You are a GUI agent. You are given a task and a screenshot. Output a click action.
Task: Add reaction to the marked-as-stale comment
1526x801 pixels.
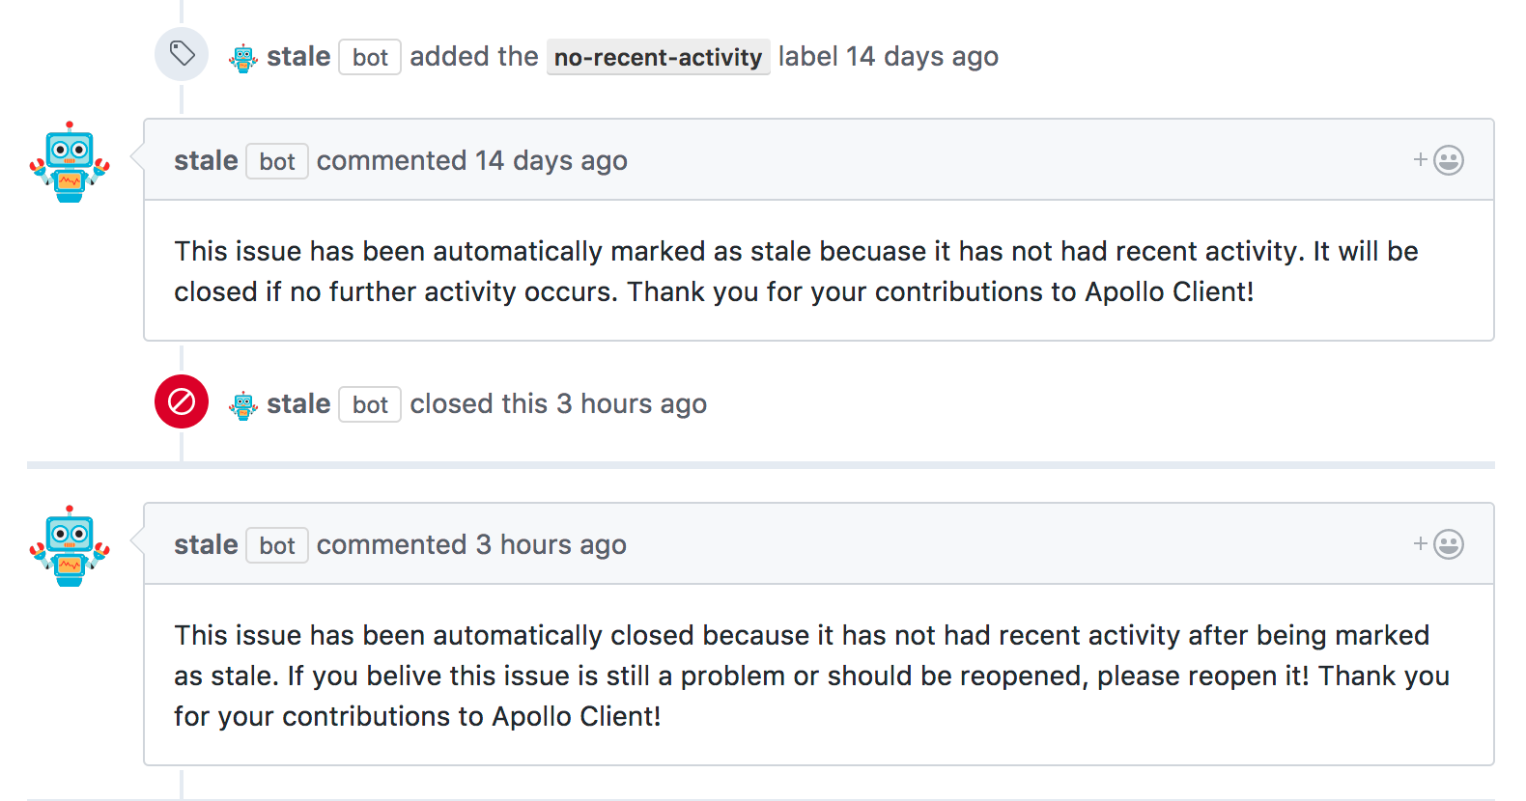[x=1439, y=160]
